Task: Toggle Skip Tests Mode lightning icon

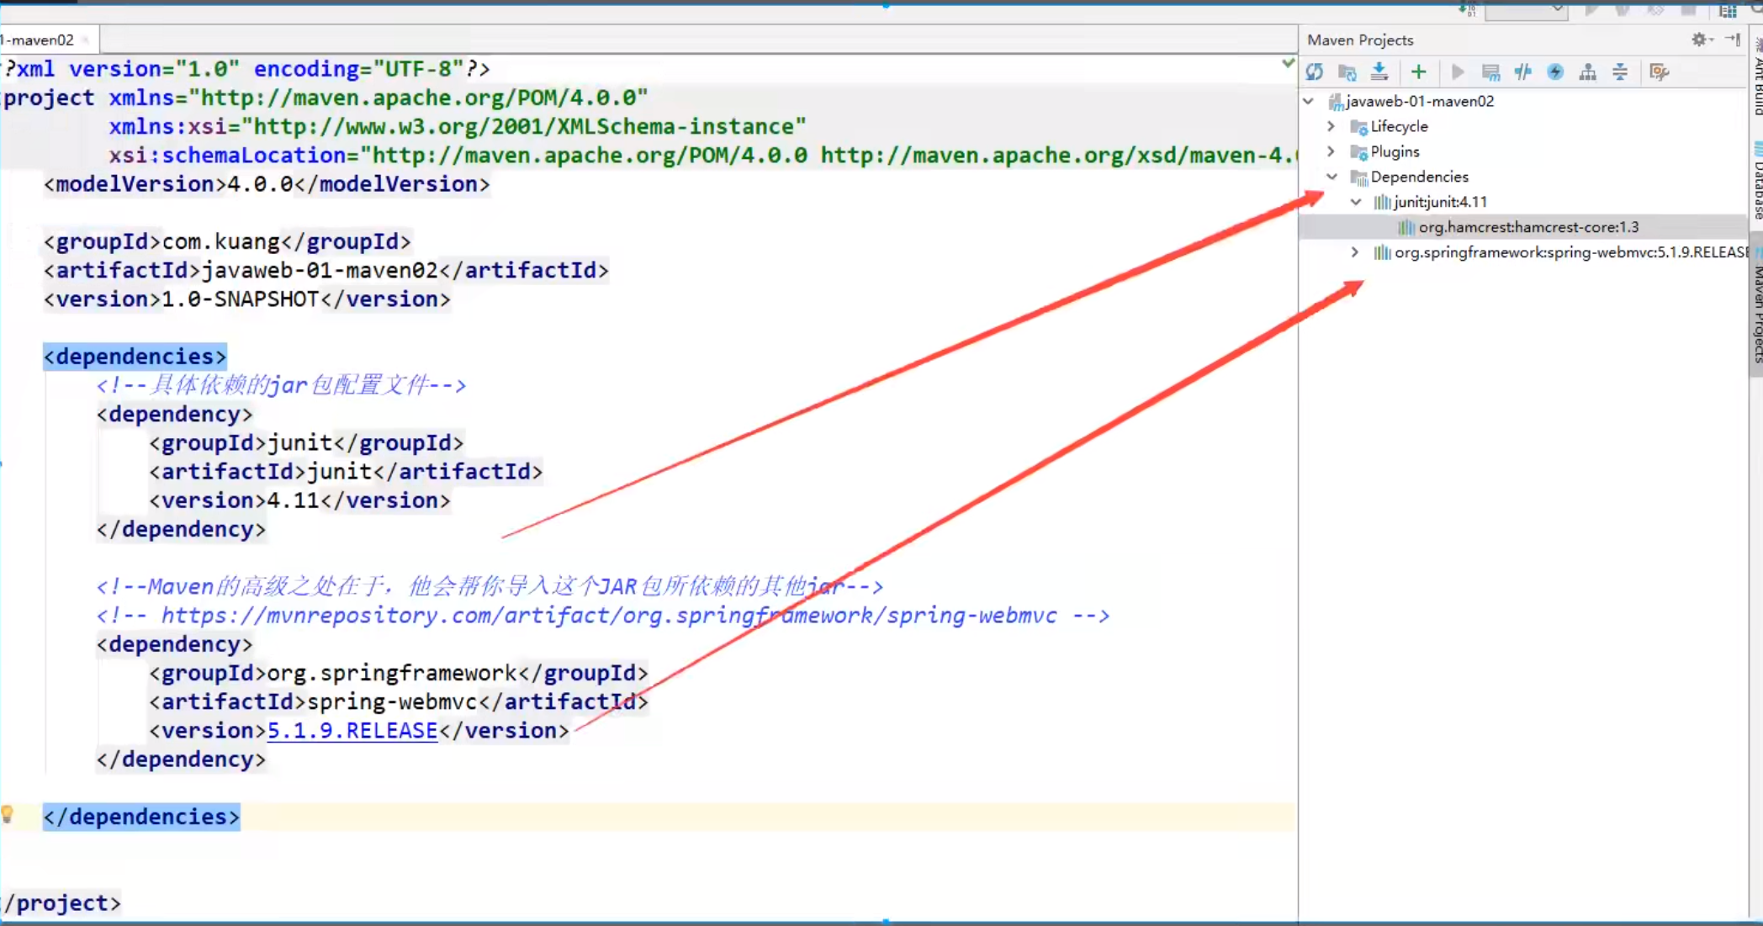Action: coord(1555,72)
